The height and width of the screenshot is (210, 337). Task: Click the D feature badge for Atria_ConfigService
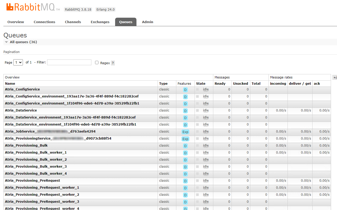tap(185, 90)
